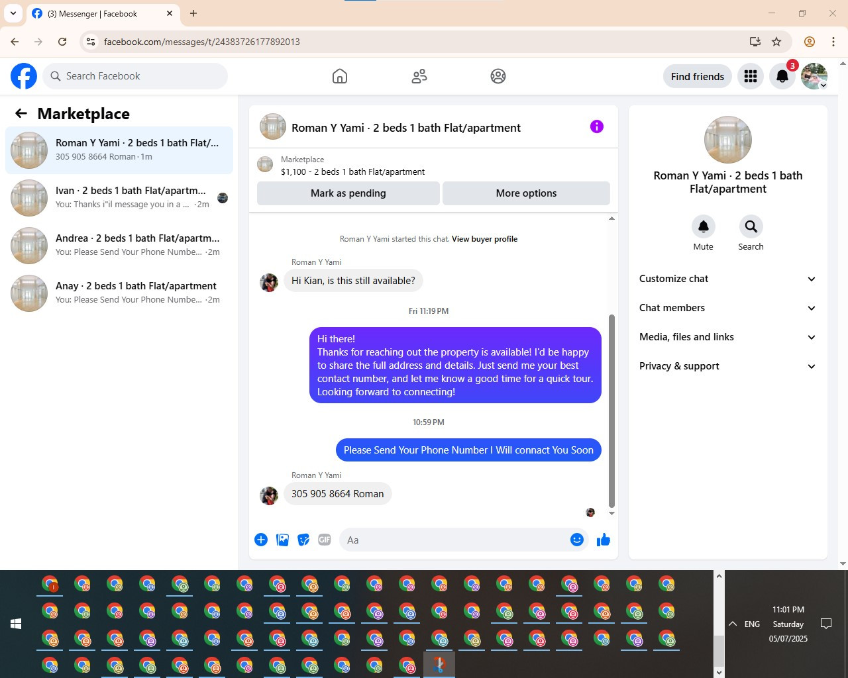Click the large listing thumbnail in right panel
The height and width of the screenshot is (678, 848).
click(728, 140)
